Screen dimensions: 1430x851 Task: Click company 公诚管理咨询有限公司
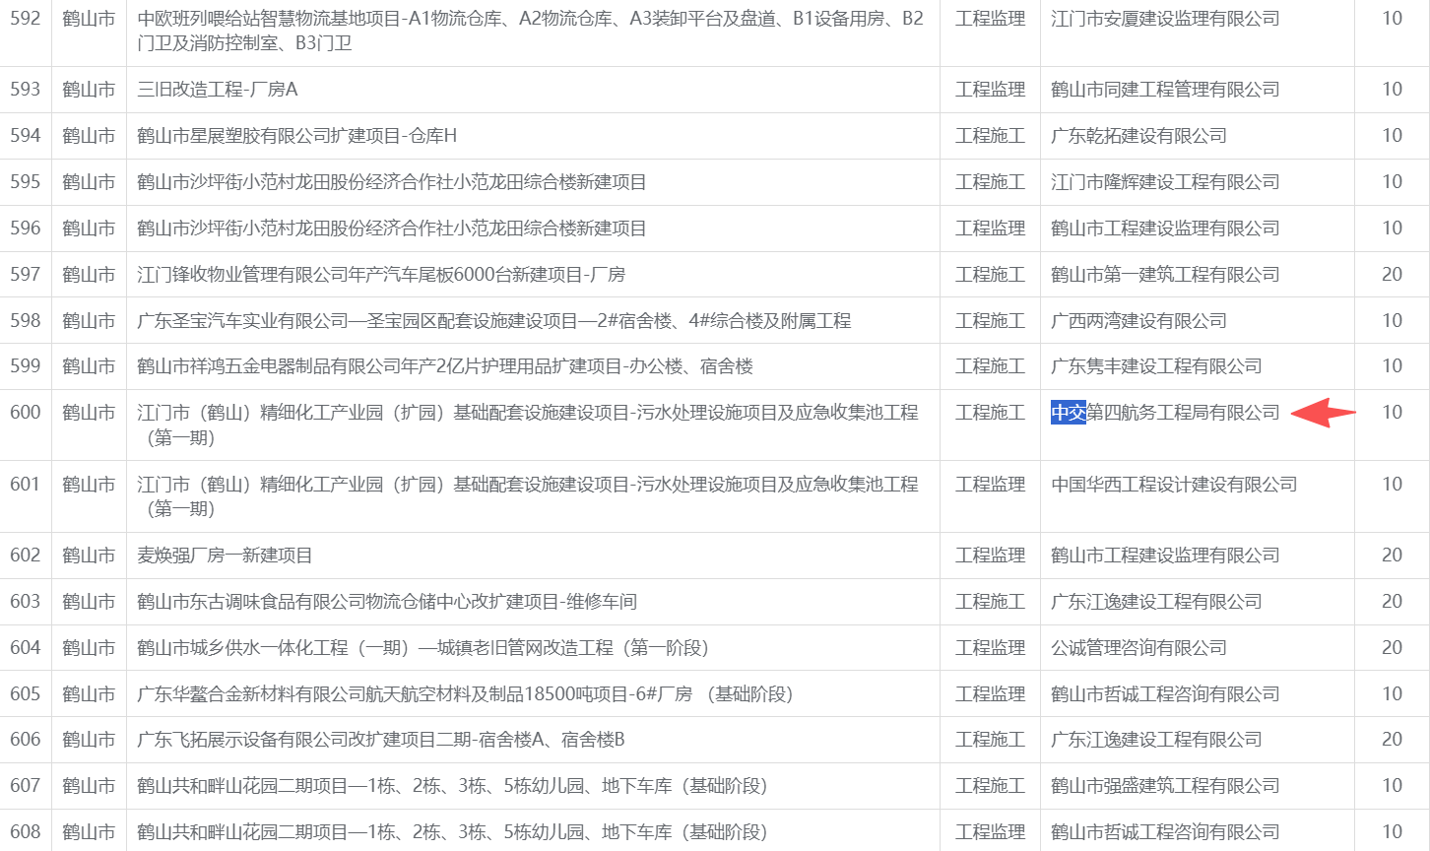1138,648
